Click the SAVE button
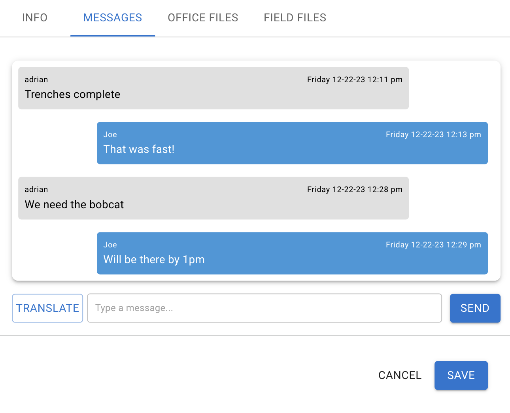Viewport: 510px width, 413px height. (x=461, y=375)
